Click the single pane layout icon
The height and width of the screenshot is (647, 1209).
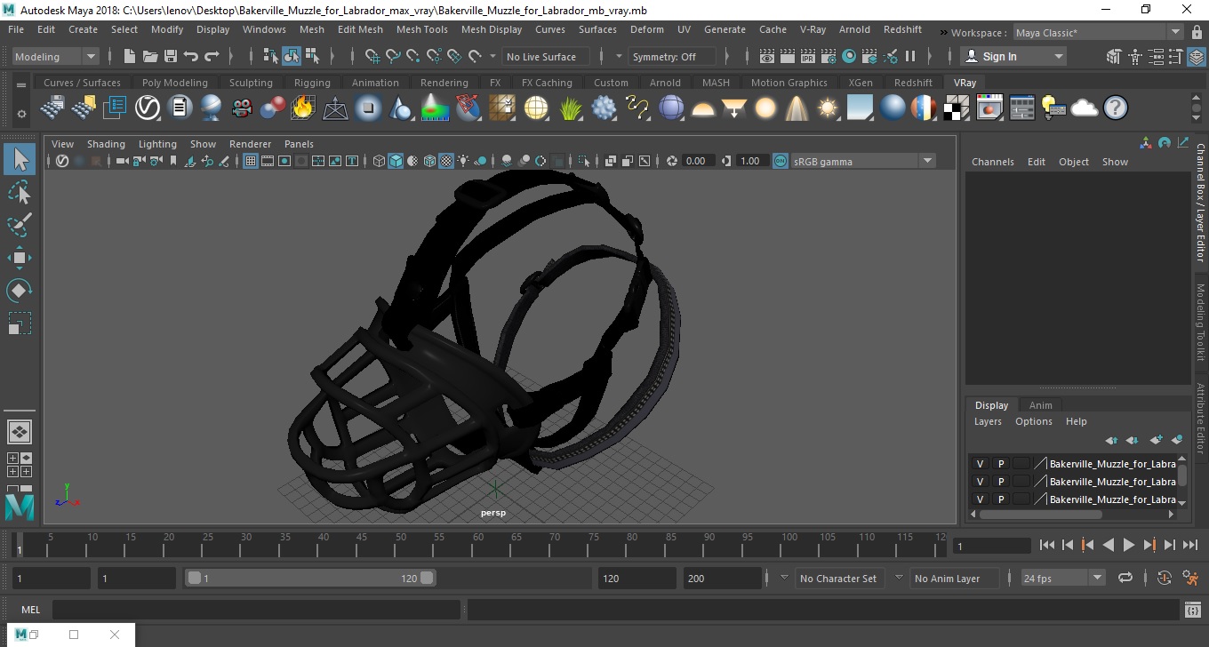19,432
